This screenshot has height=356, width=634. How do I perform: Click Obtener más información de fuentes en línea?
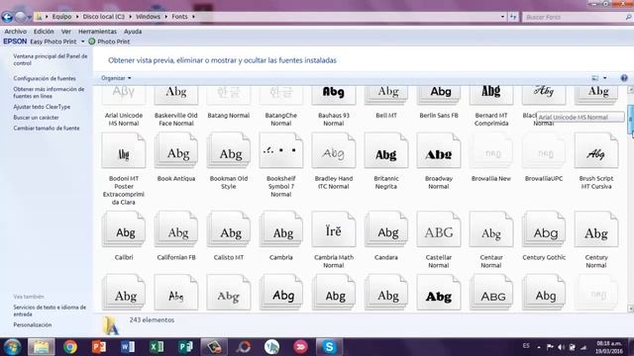49,92
